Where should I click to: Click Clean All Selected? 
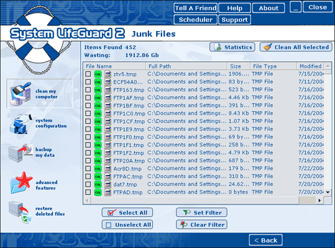296,47
